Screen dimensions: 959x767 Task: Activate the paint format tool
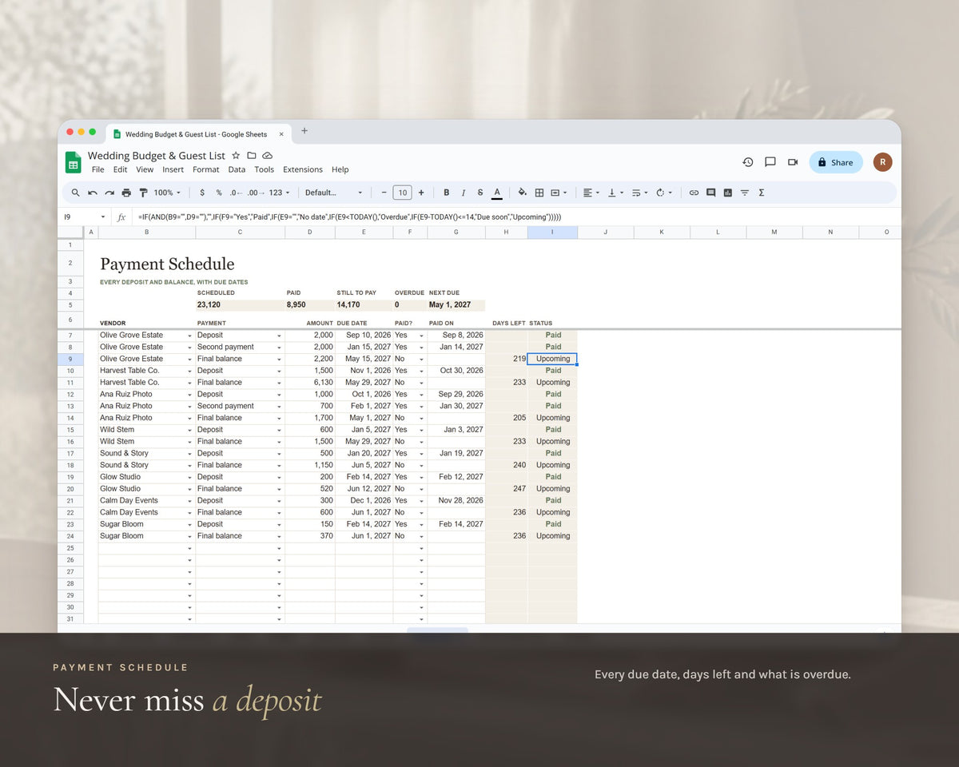143,193
